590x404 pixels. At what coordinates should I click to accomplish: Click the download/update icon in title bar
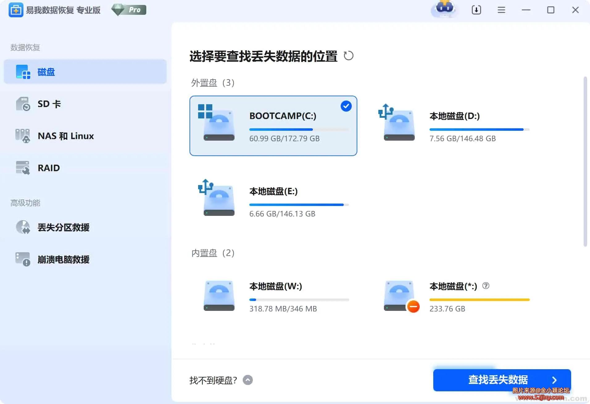tap(476, 10)
